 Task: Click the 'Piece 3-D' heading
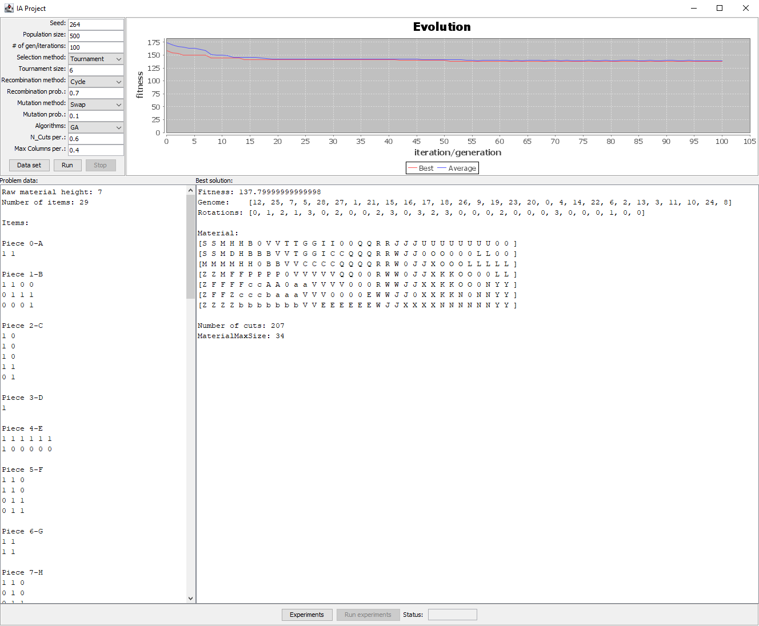pyautogui.click(x=22, y=398)
